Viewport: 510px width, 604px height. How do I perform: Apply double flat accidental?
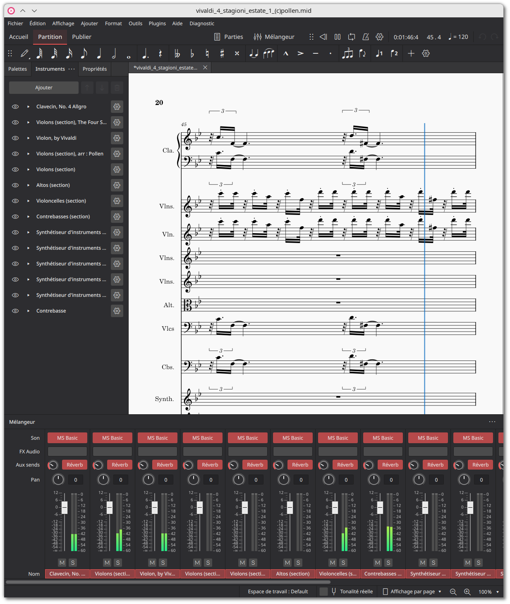coord(177,53)
